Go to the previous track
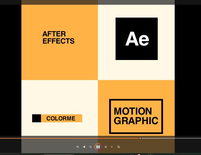Screen dimensions: 201x155 (x=84, y=147)
